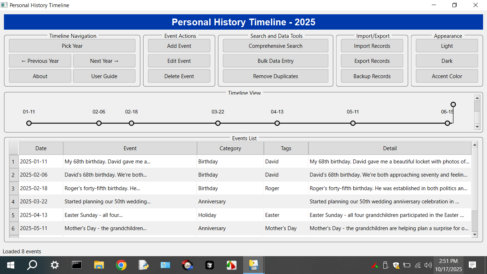Open the notification center icon
Viewport: 487px width, 274px height.
point(472,265)
